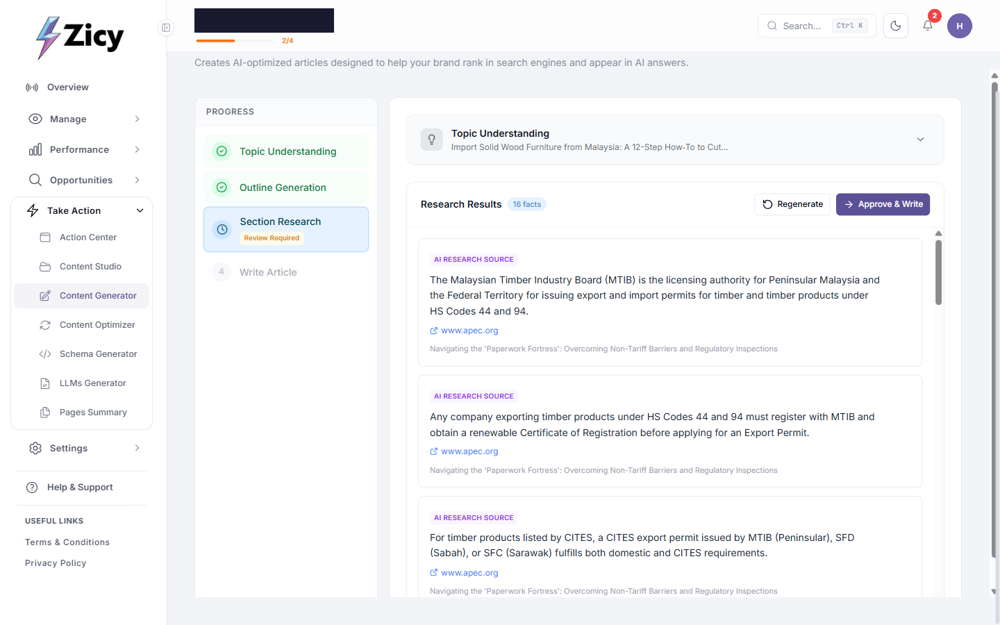1000x625 pixels.
Task: Open www.apec.org link in MTIB licensing card
Action: [x=469, y=331]
